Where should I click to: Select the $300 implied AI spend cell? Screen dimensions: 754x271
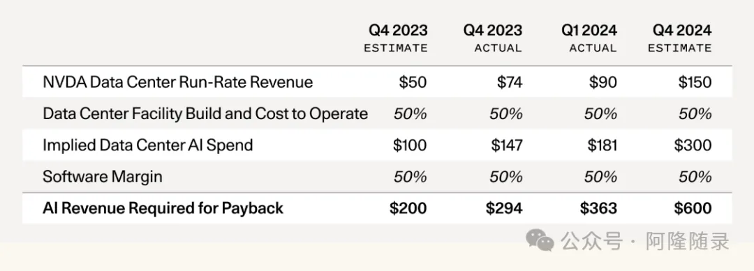pyautogui.click(x=693, y=145)
